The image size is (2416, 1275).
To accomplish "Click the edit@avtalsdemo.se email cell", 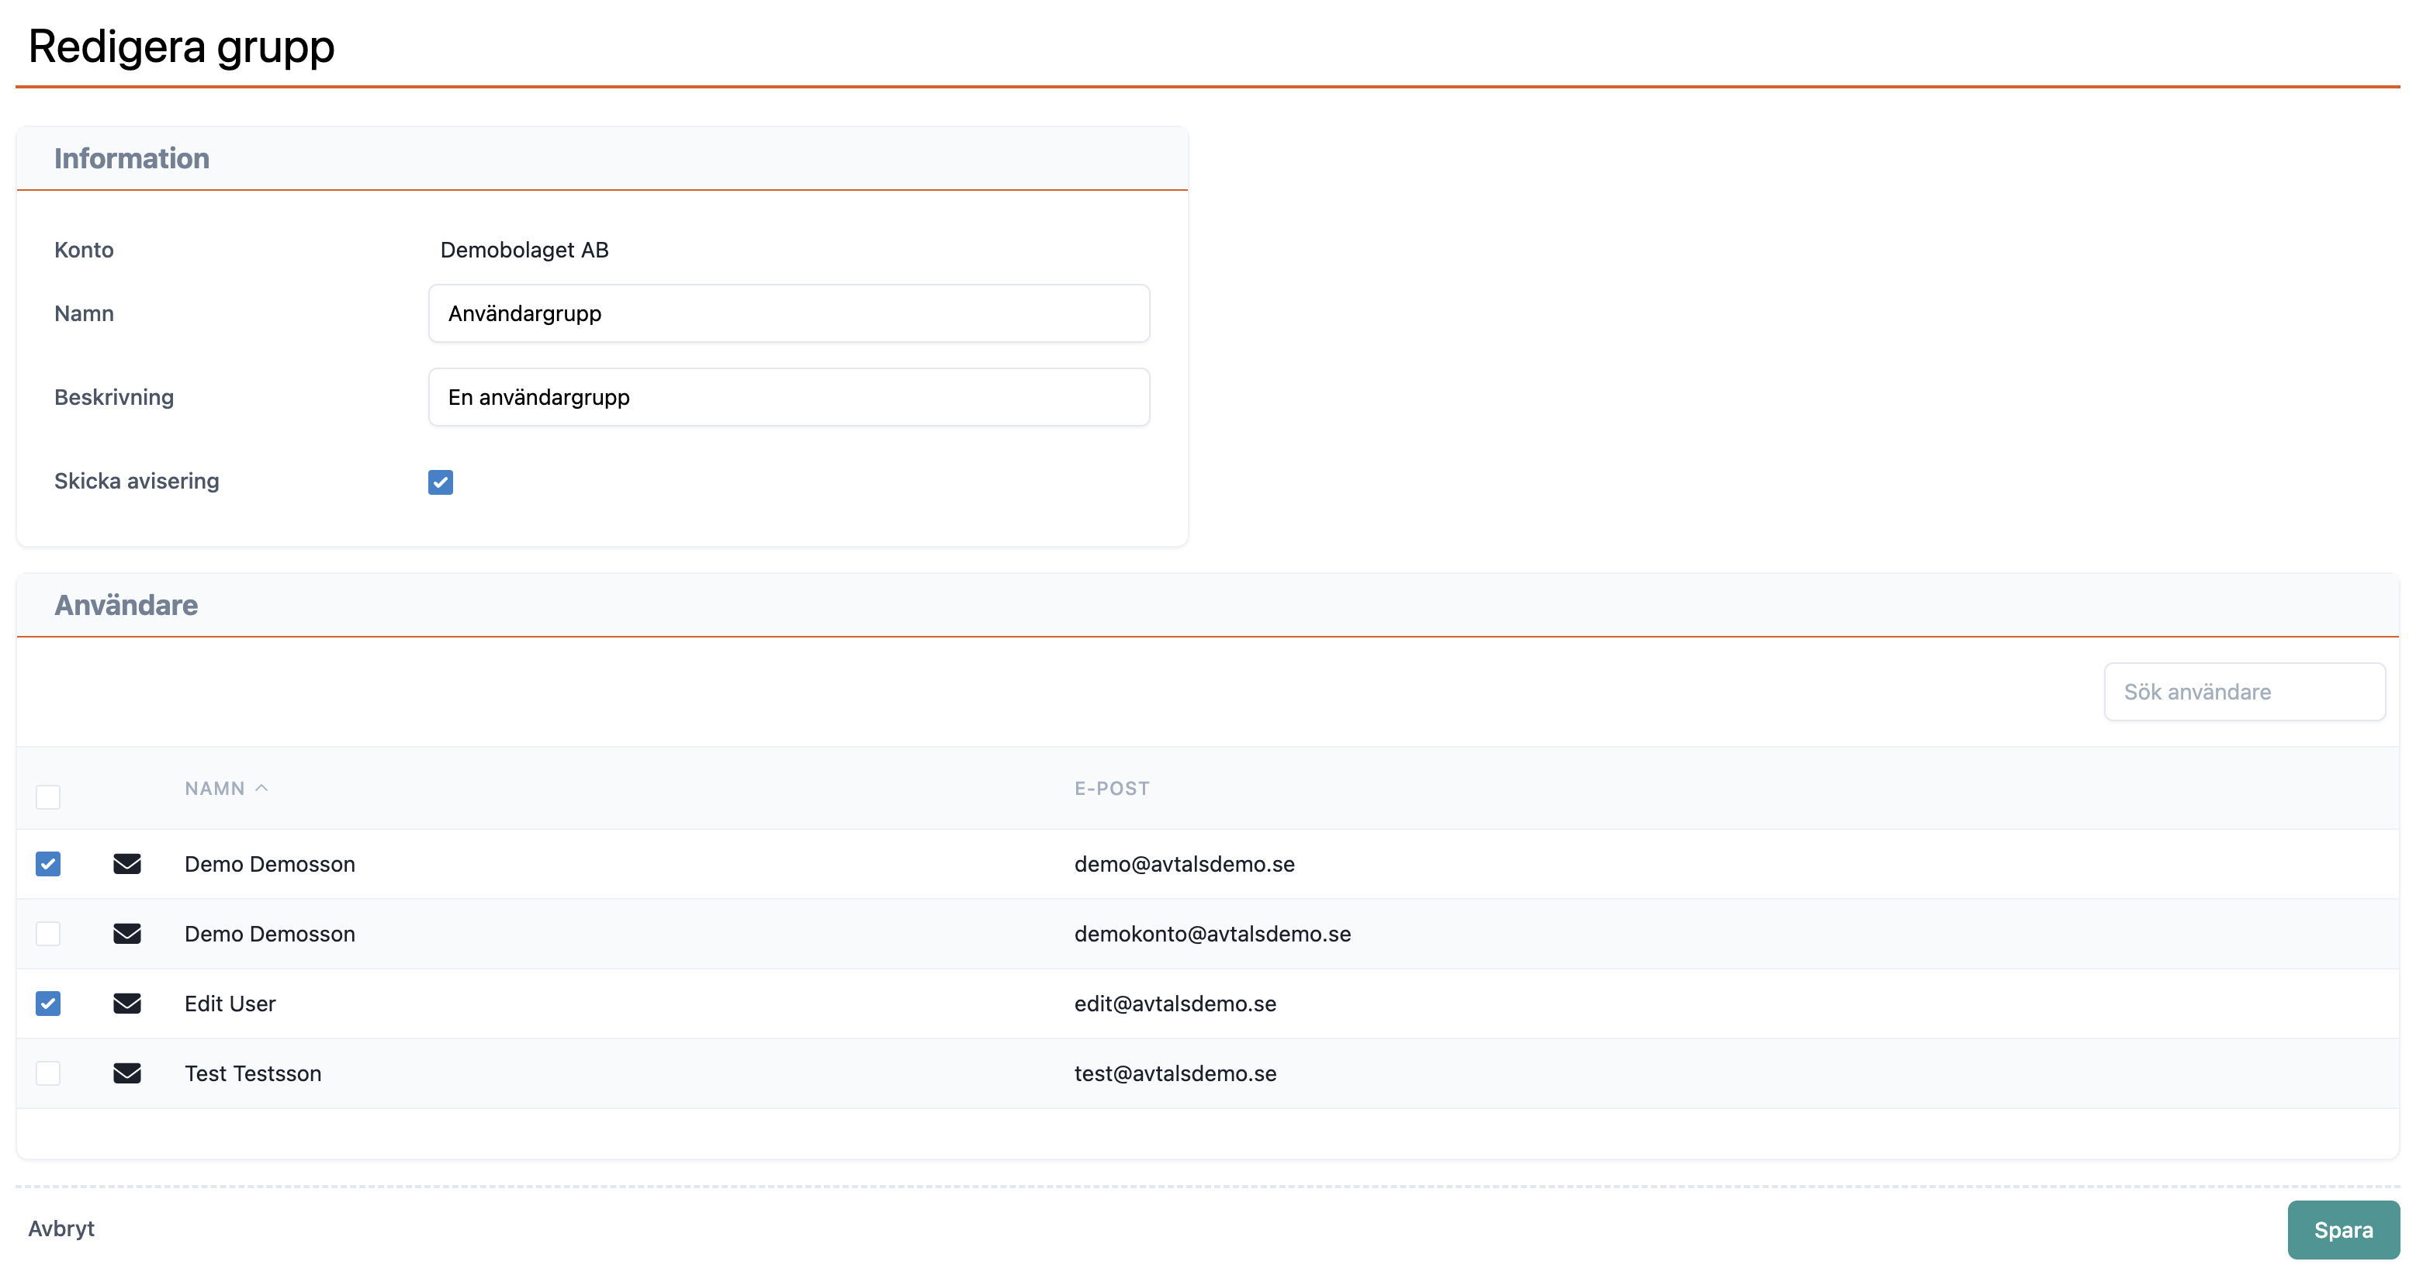I will 1174,1003.
